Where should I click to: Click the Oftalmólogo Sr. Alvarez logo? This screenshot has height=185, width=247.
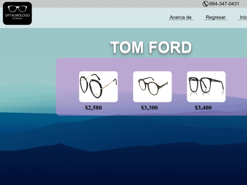pyautogui.click(x=17, y=13)
